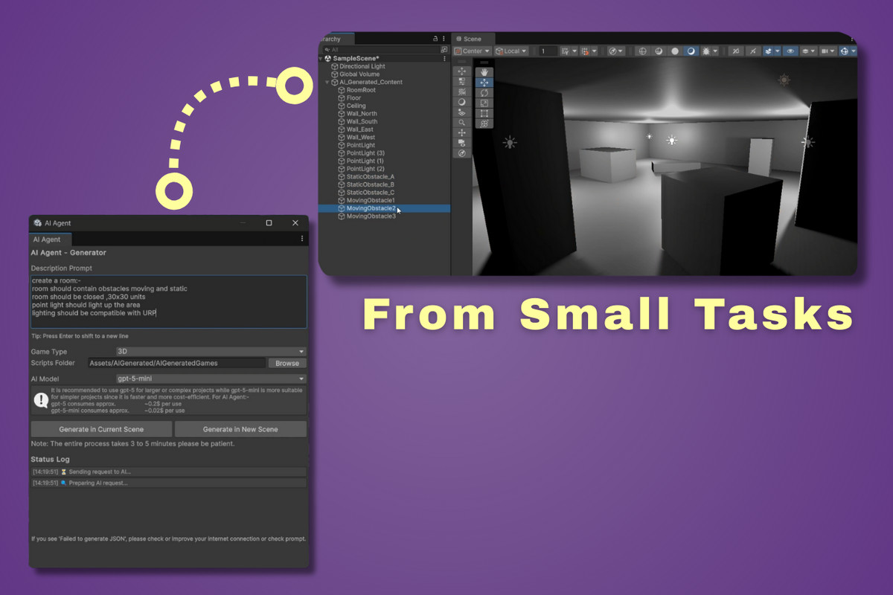Image resolution: width=893 pixels, height=595 pixels.
Task: Open the AI Model dropdown
Action: [x=211, y=379]
